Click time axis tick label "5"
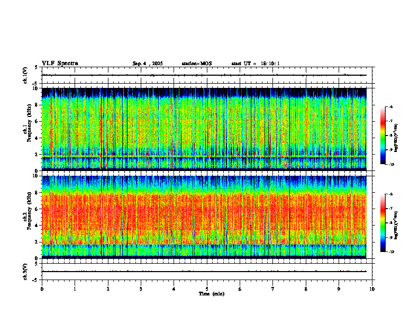This screenshot has height=324, width=419. point(207,289)
